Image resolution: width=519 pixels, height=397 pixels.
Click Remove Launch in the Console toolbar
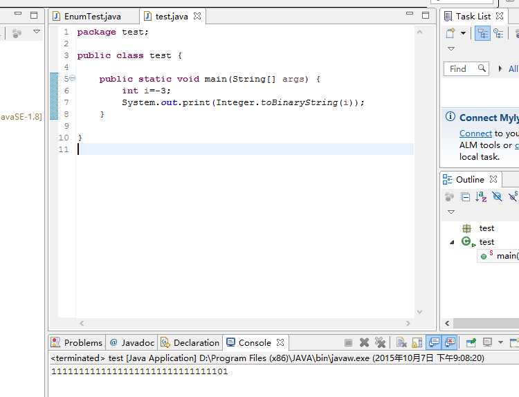coord(365,343)
